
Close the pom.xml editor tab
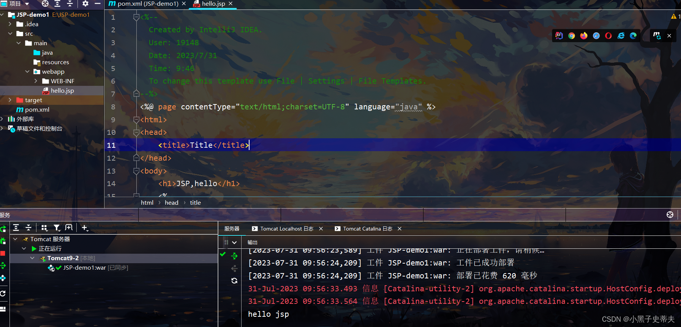point(184,3)
